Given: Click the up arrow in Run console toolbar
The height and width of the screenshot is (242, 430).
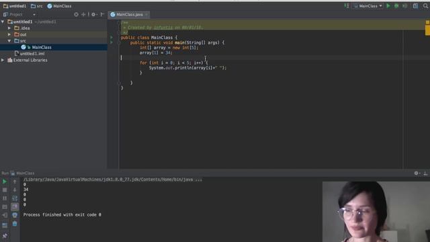Looking at the screenshot, I should click(15, 182).
